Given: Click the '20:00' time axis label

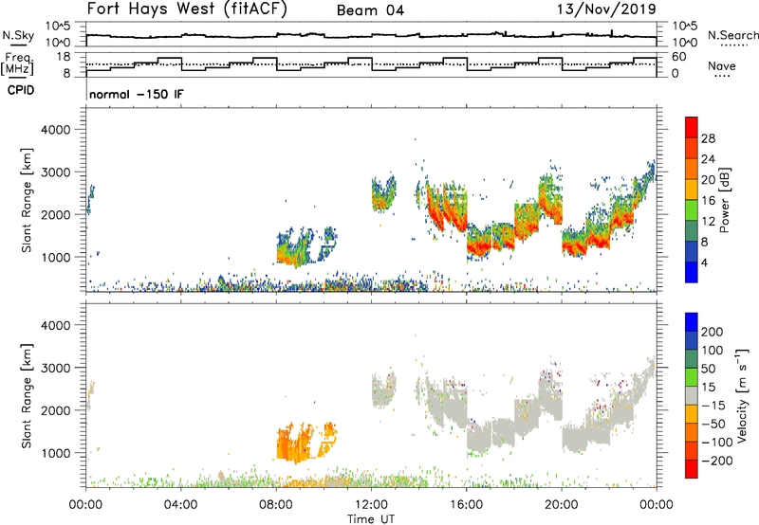Looking at the screenshot, I should tap(562, 505).
